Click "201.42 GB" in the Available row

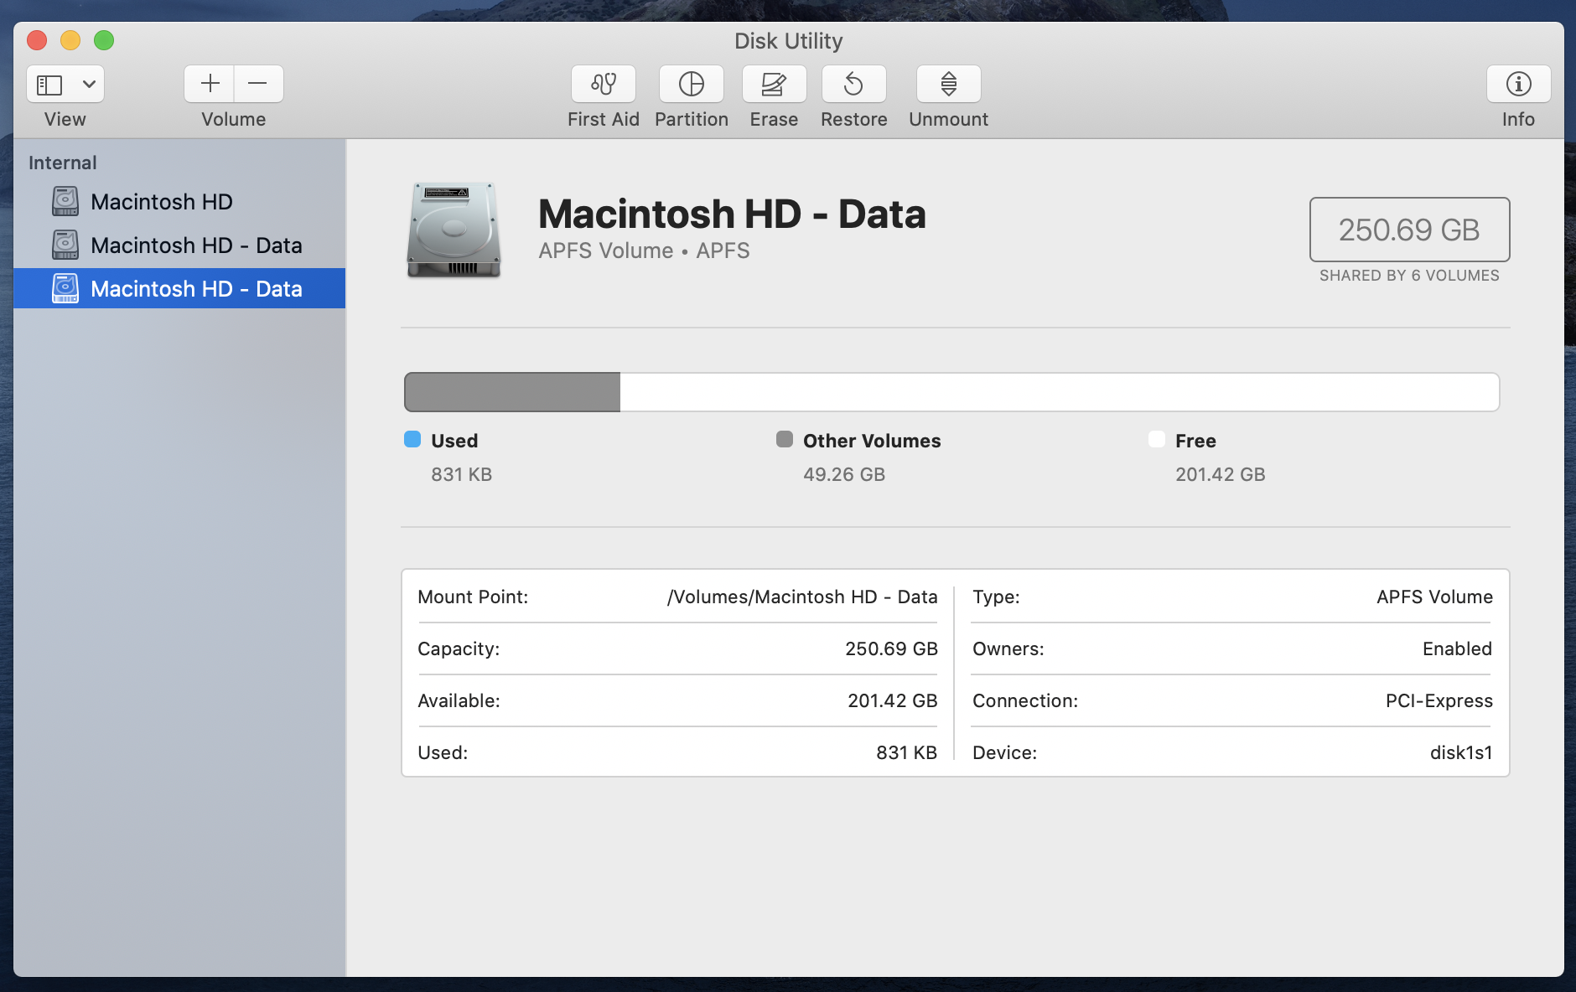(x=892, y=700)
